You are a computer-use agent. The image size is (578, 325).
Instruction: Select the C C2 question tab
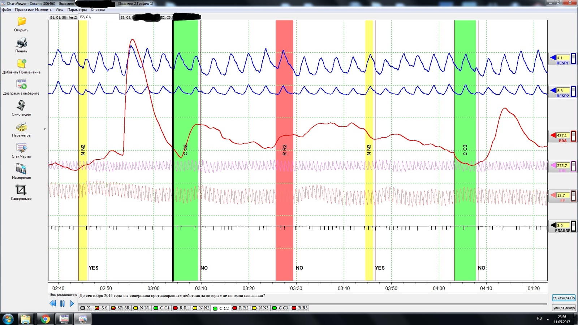tap(221, 308)
